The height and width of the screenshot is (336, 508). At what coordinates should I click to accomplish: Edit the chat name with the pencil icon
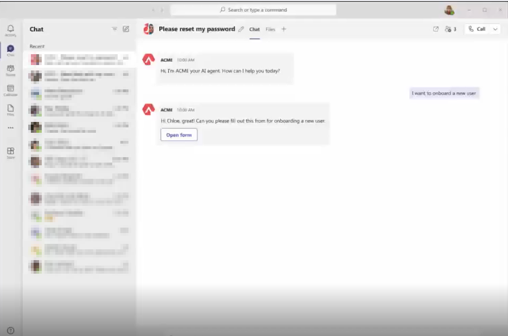241,29
